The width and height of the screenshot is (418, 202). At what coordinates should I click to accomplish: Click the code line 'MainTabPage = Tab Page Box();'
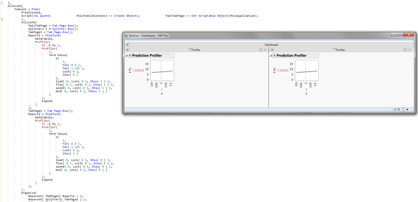[53, 26]
